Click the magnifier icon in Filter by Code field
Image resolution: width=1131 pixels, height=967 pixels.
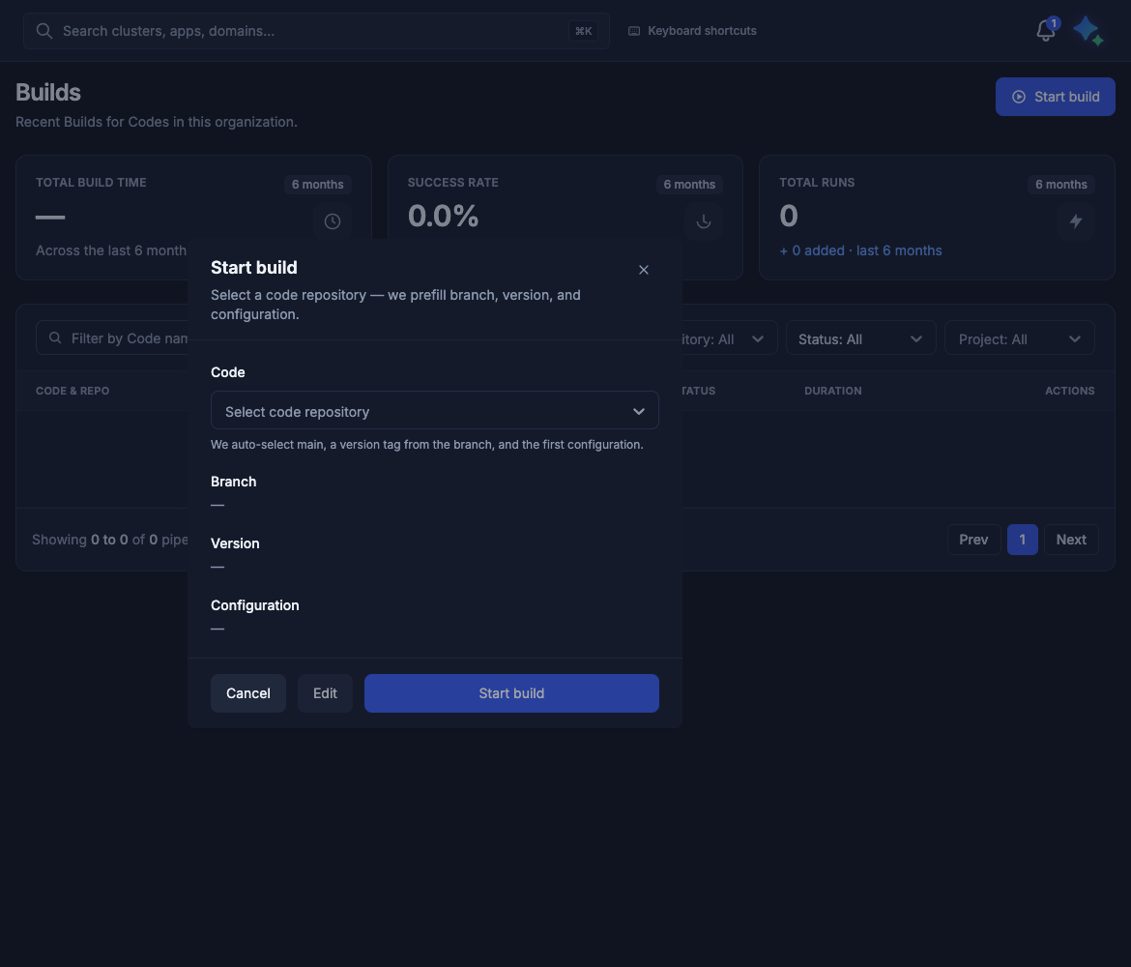pyautogui.click(x=55, y=337)
